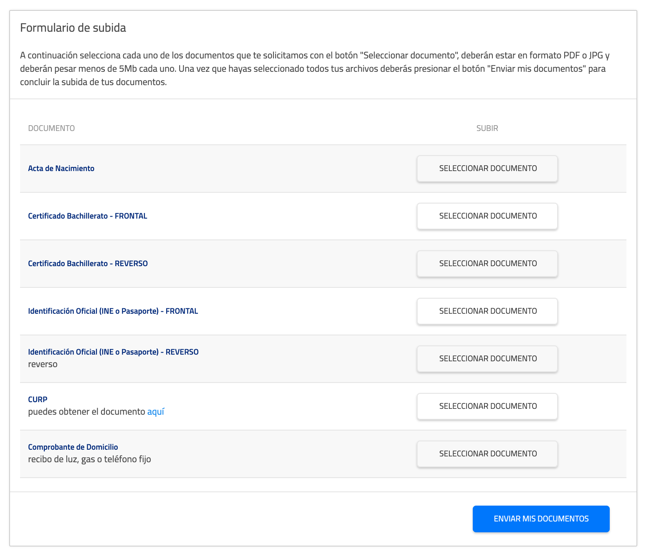The height and width of the screenshot is (554, 654).
Task: Select a file for Certificado Bachillerato - FRONTAL
Action: [487, 216]
